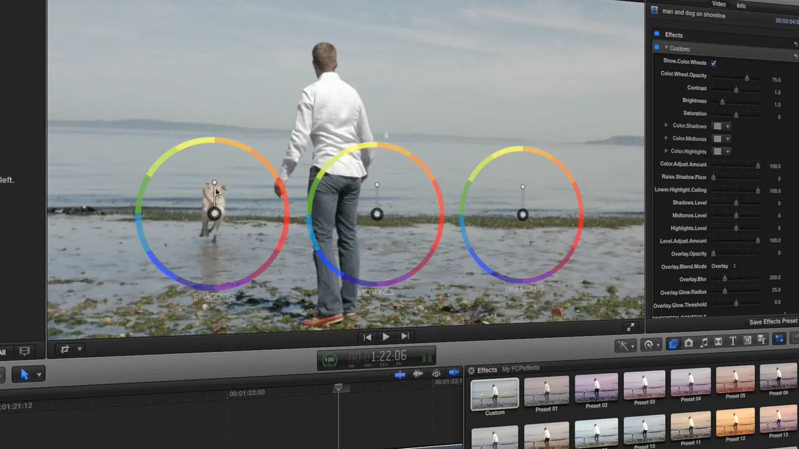Go to previous edit point
Viewport: 799px width, 449px height.
(367, 337)
